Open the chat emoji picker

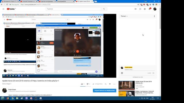click(122, 73)
